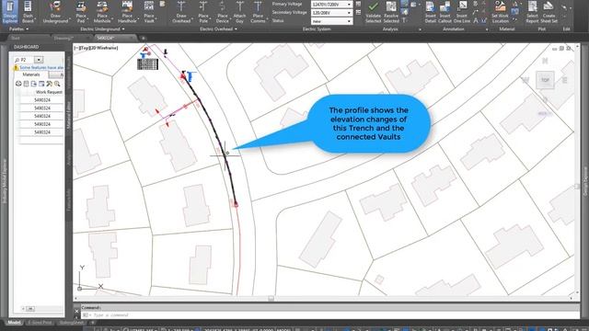Open the Dashboard search dropdown arrow
Screen dimensions: 589x331
click(39, 60)
